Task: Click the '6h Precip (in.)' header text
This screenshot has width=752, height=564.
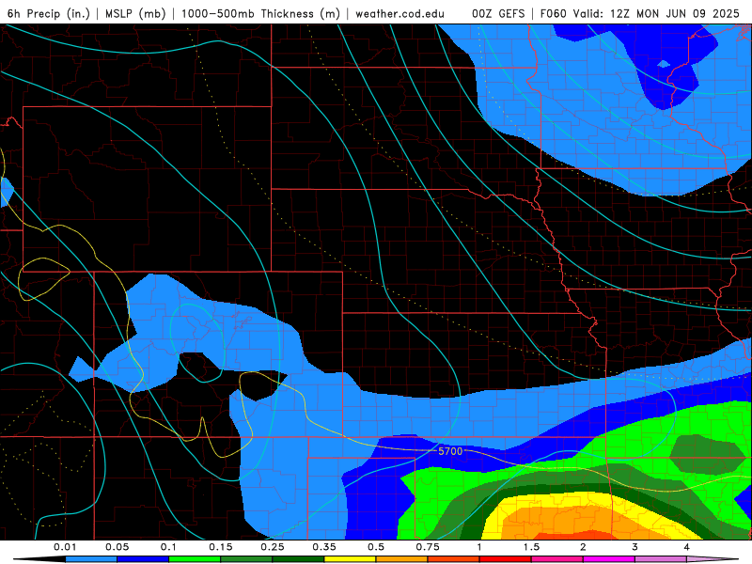Action: point(49,13)
